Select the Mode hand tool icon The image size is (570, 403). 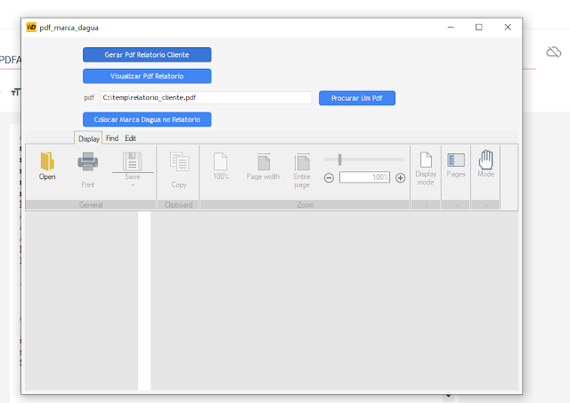click(485, 160)
